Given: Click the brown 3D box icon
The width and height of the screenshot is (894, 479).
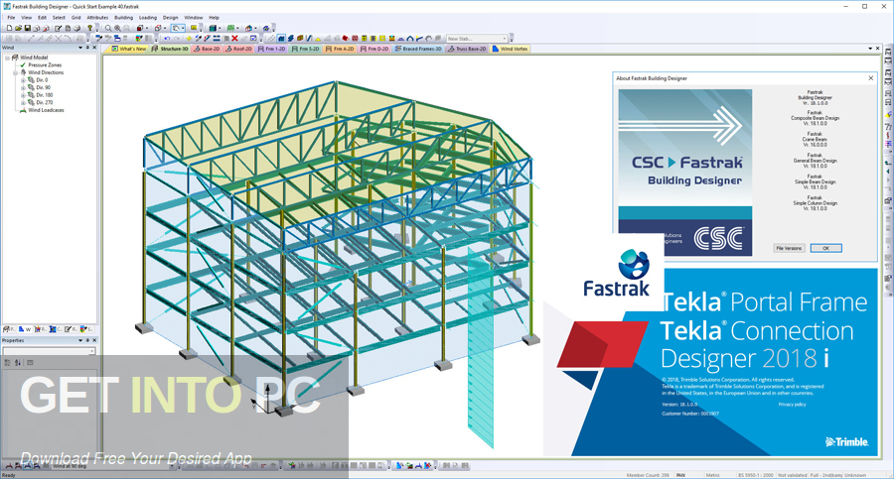Looking at the screenshot, I should pyautogui.click(x=300, y=39).
